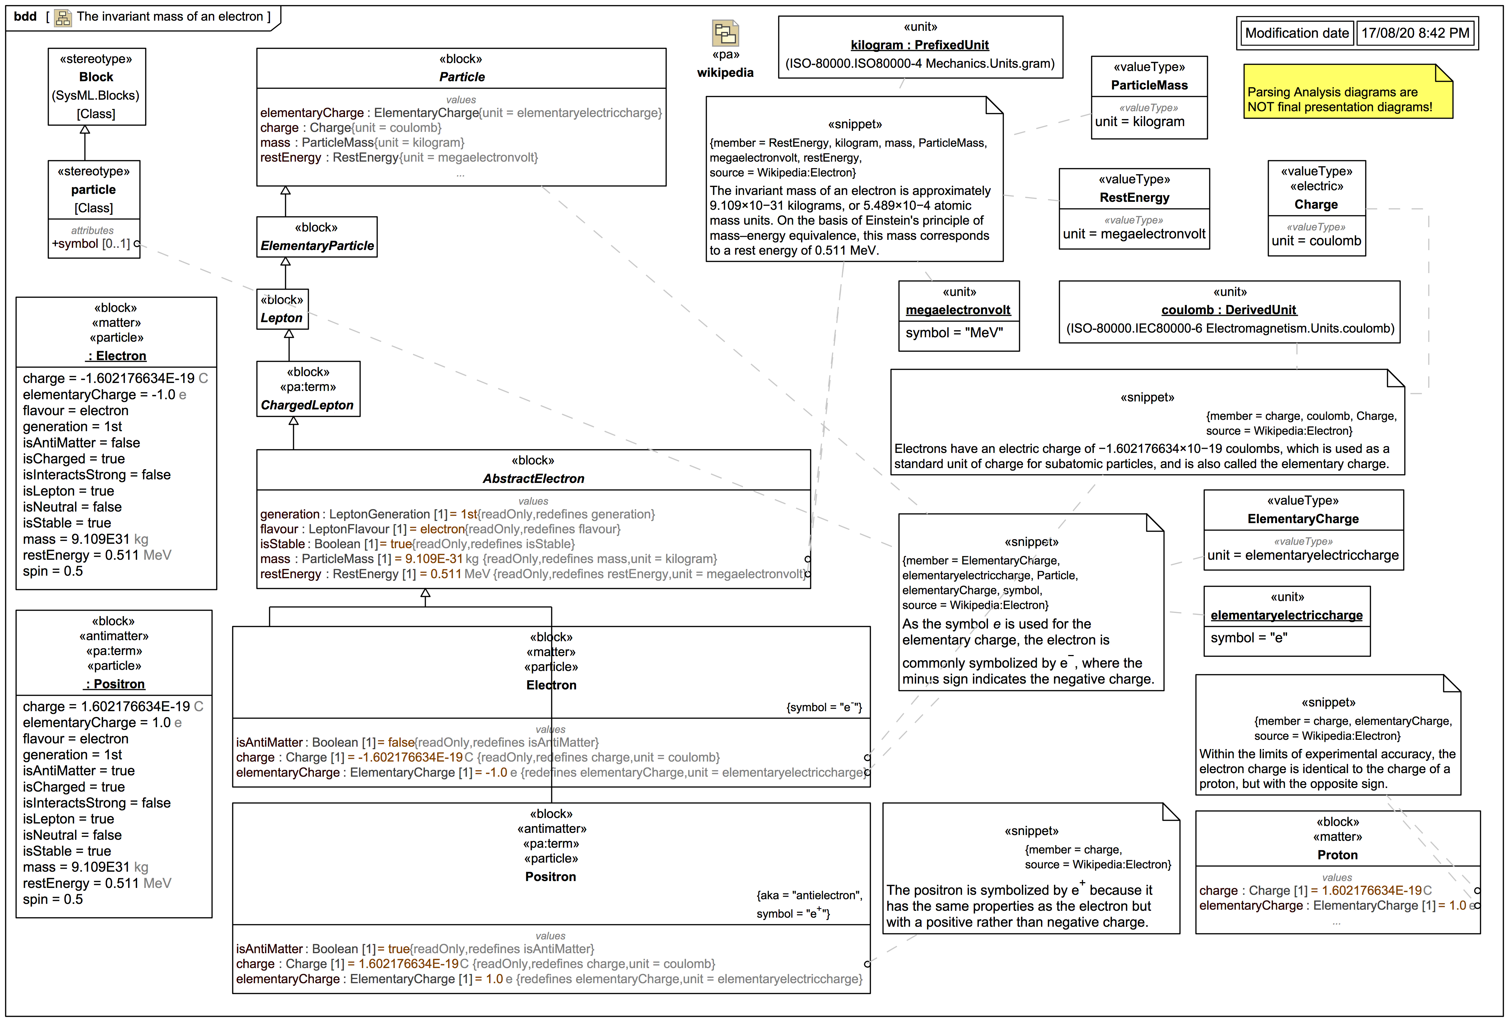The height and width of the screenshot is (1022, 1509).
Task: Select the diagram title tab in frame header
Action: tap(172, 16)
